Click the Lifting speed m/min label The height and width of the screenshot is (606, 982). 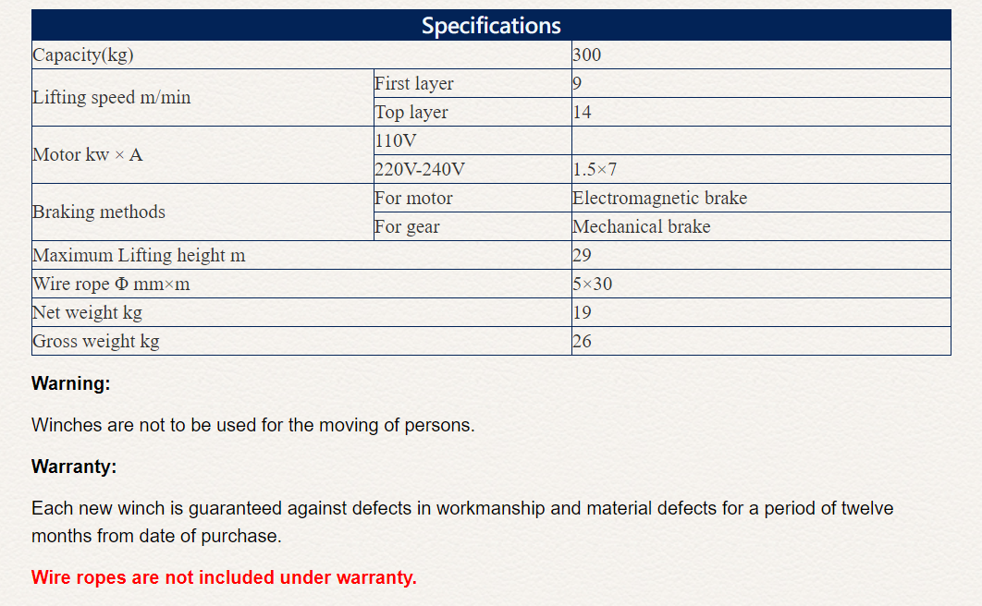tap(112, 98)
